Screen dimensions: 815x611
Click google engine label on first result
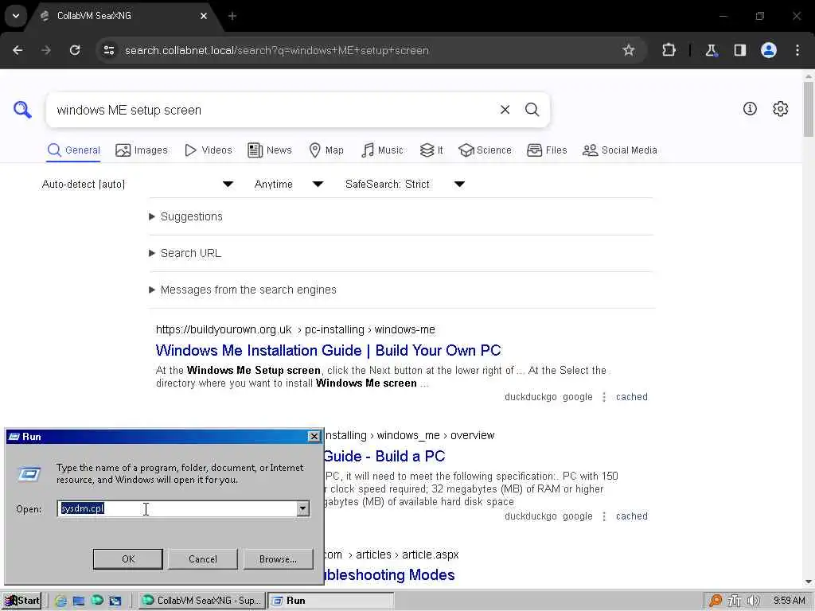578,396
